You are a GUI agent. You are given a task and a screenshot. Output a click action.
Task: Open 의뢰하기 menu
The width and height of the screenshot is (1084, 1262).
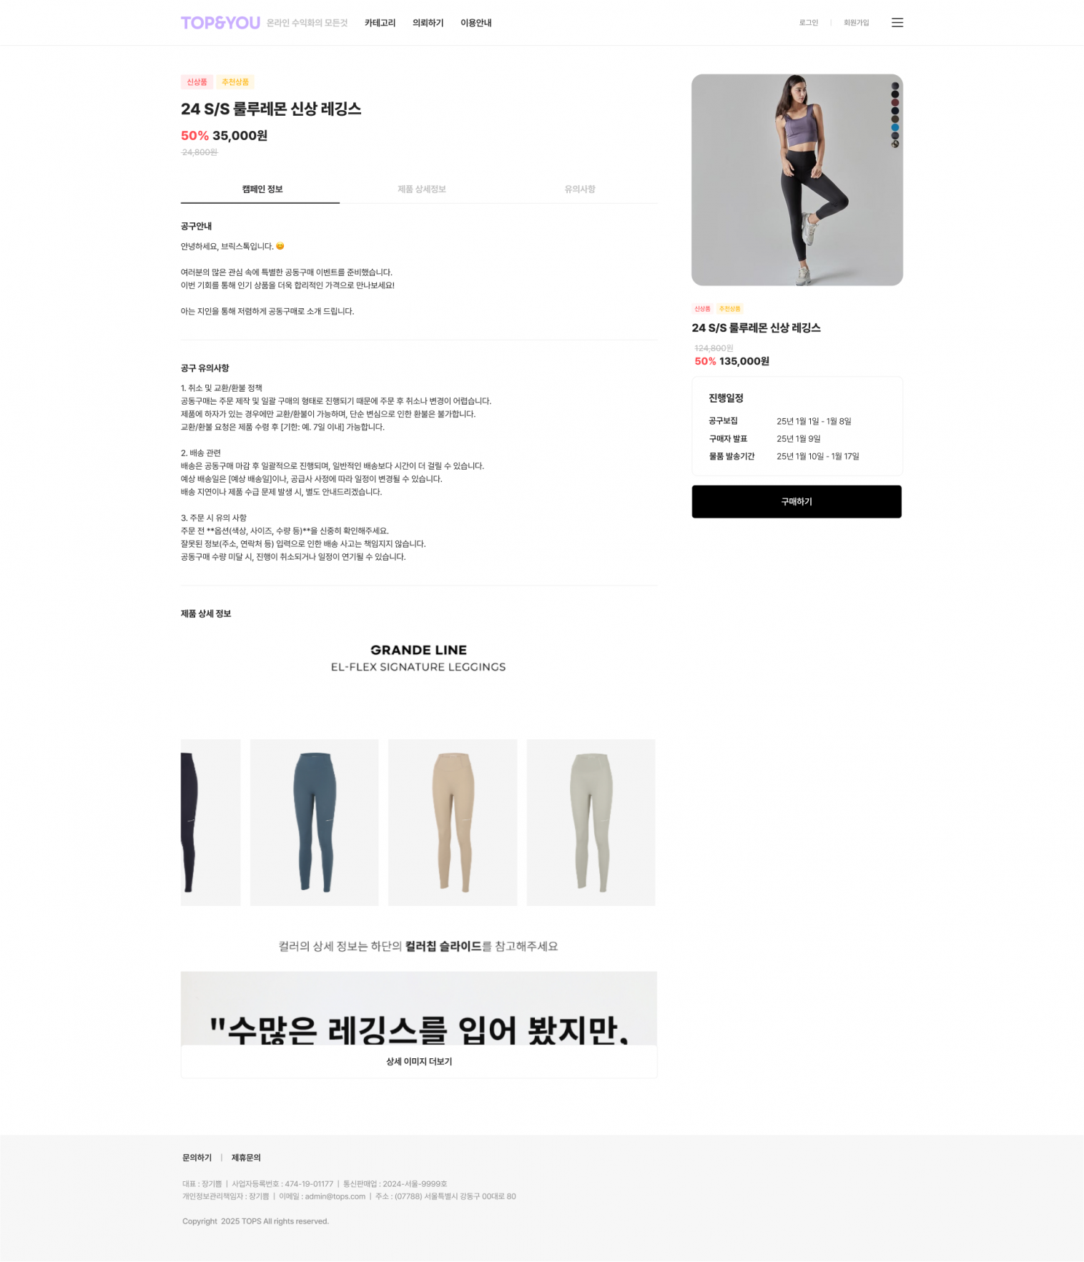(x=428, y=23)
